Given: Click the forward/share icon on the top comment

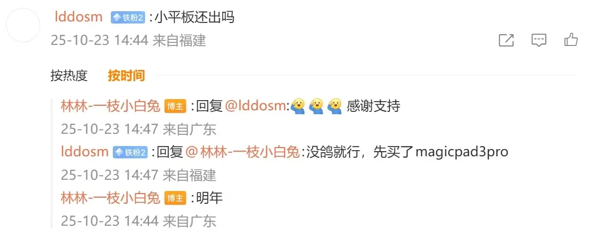Looking at the screenshot, I should 506,40.
